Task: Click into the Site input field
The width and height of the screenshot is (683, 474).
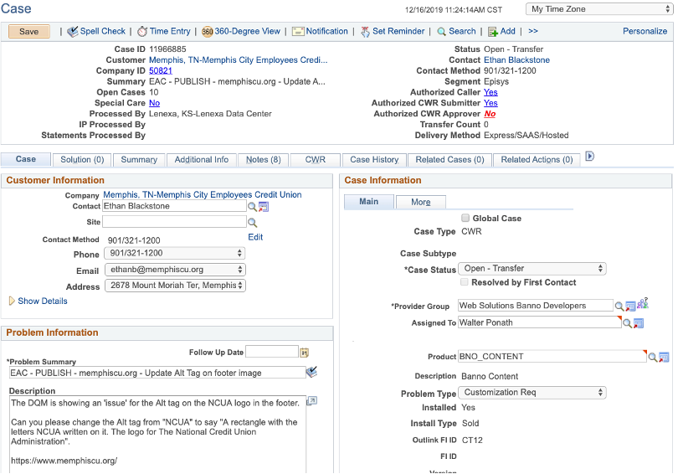Action: coord(174,222)
